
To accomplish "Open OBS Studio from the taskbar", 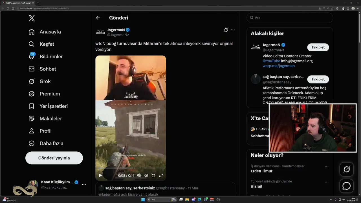I will click(x=218, y=200).
